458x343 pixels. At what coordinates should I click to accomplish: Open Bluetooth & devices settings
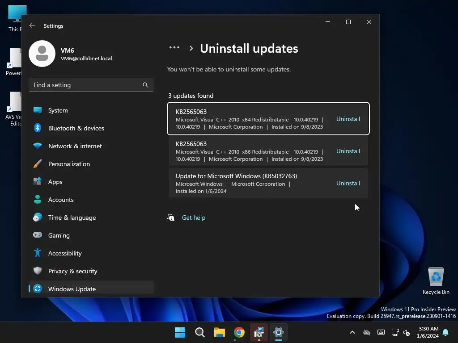tap(91, 128)
